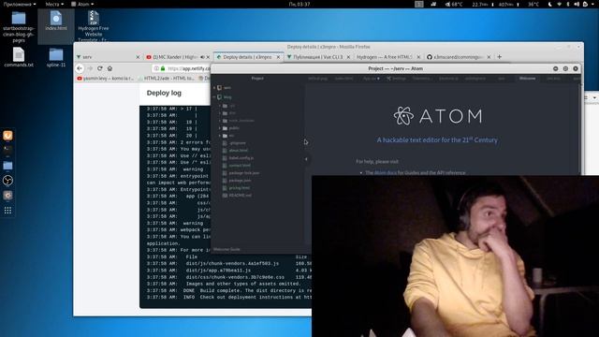Open the file manager from the dock
The image size is (599, 337).
[x=7, y=166]
